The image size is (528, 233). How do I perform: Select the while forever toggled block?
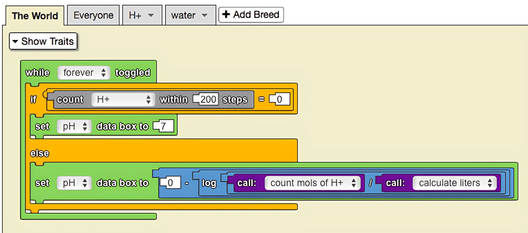[37, 72]
